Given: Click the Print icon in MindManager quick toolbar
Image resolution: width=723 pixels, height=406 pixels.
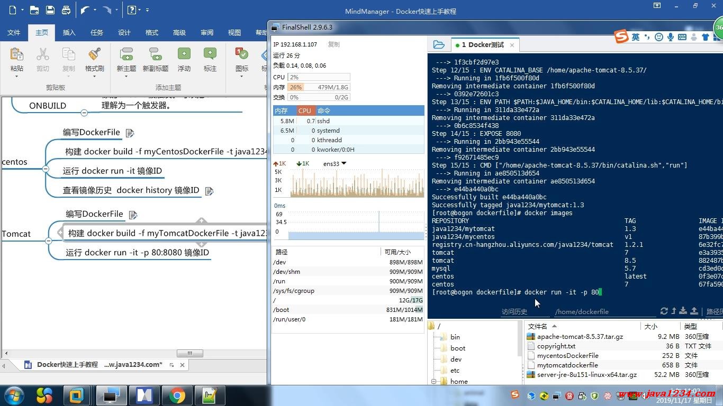Looking at the screenshot, I should pos(66,10).
